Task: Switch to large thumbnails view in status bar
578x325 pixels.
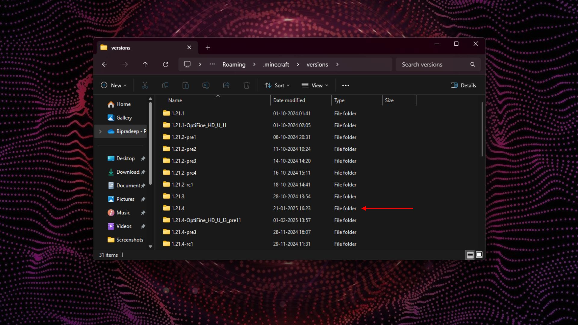Action: click(479, 255)
